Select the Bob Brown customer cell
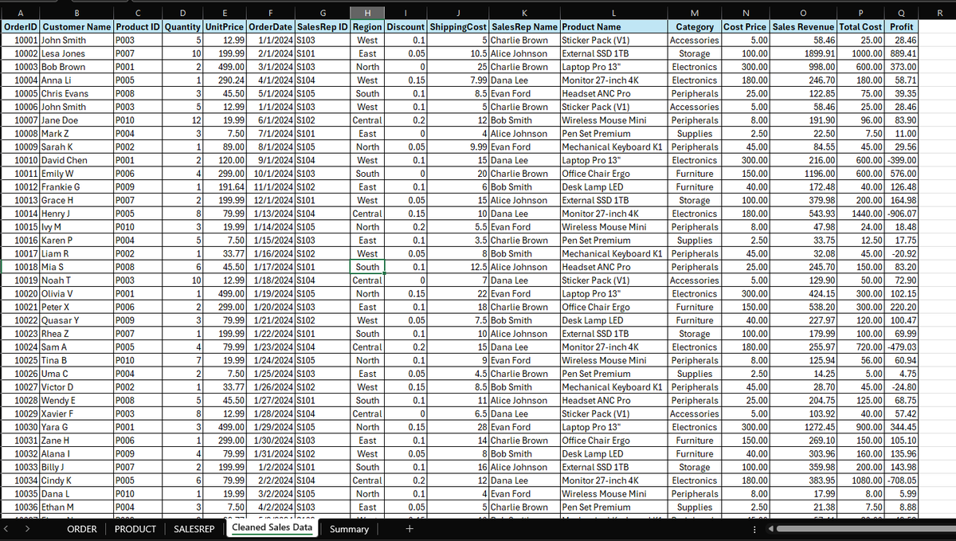Image resolution: width=956 pixels, height=541 pixels. [x=76, y=67]
